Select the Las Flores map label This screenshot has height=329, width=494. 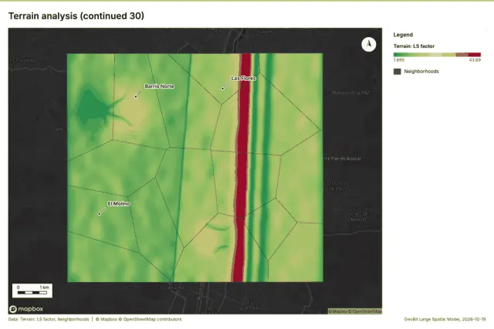click(244, 78)
